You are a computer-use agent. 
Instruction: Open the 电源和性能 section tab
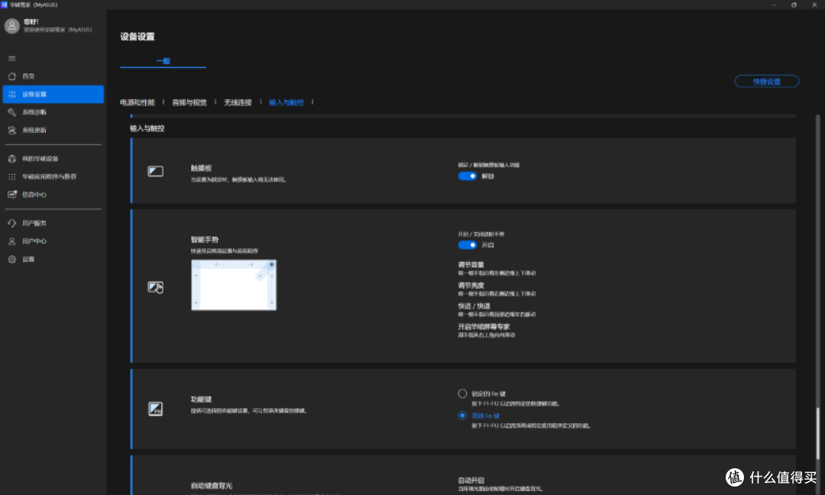(137, 102)
